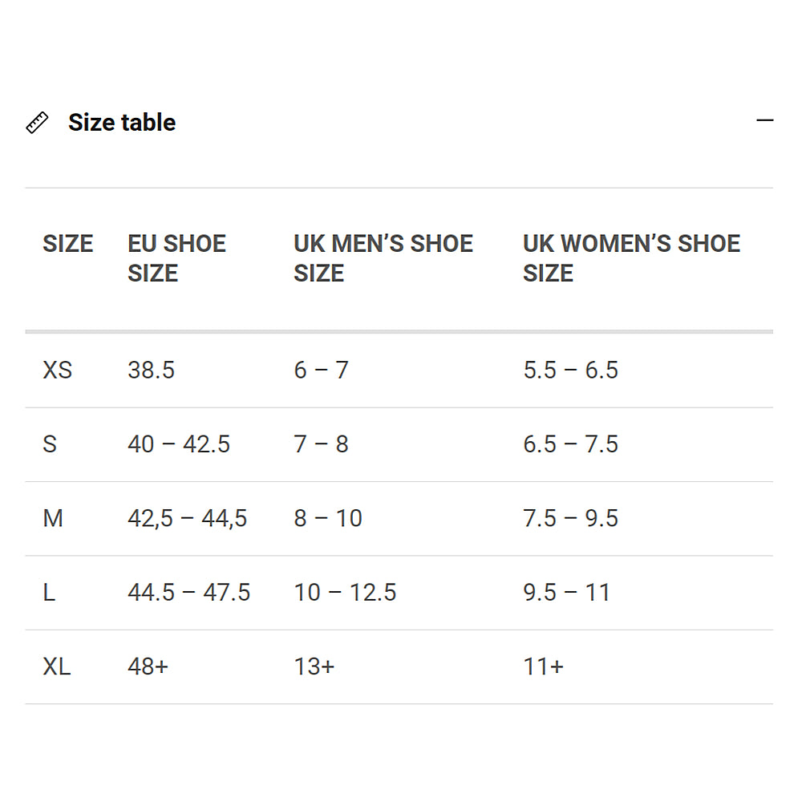
Task: Click the Size table heading
Action: click(x=122, y=123)
